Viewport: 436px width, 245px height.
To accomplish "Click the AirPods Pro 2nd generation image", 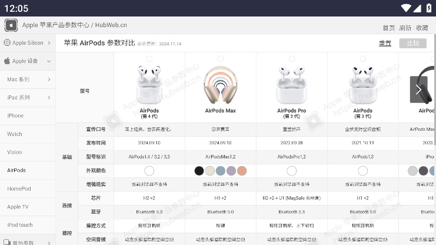I will coord(291,85).
